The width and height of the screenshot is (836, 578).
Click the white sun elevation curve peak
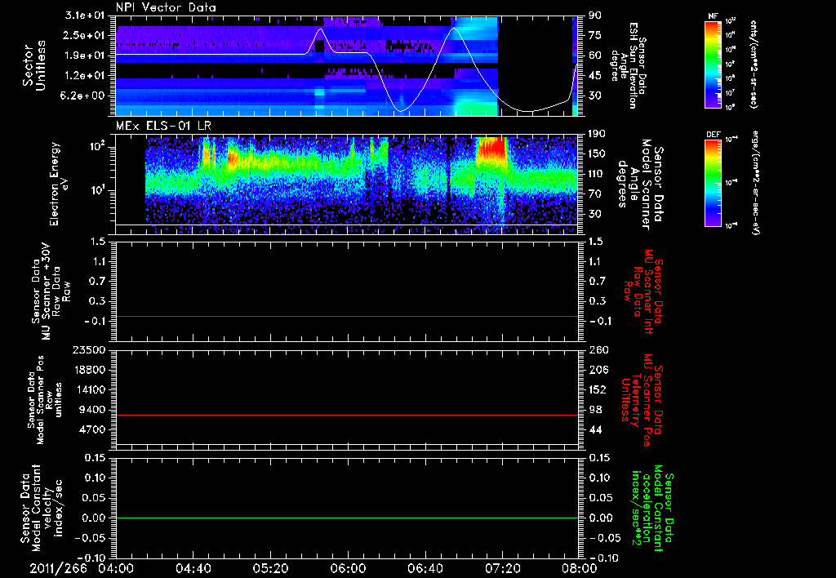pos(454,29)
